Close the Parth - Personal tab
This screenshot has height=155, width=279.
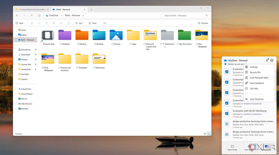[85, 9]
